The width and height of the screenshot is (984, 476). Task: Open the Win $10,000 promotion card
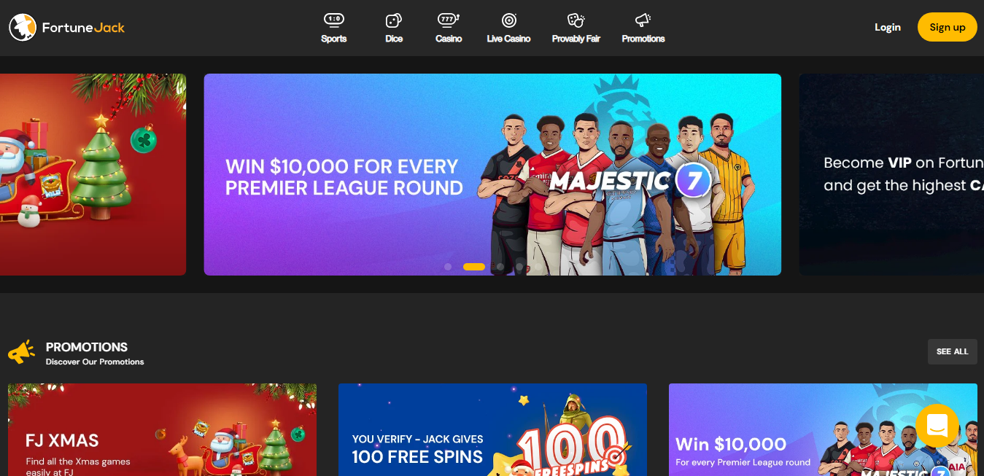click(823, 429)
